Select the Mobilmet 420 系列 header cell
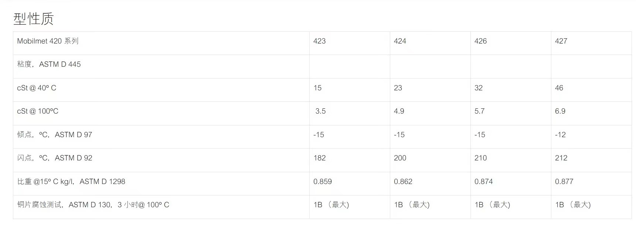636x243 pixels. pyautogui.click(x=48, y=41)
